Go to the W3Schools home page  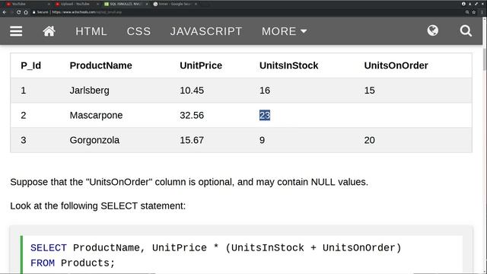point(49,31)
